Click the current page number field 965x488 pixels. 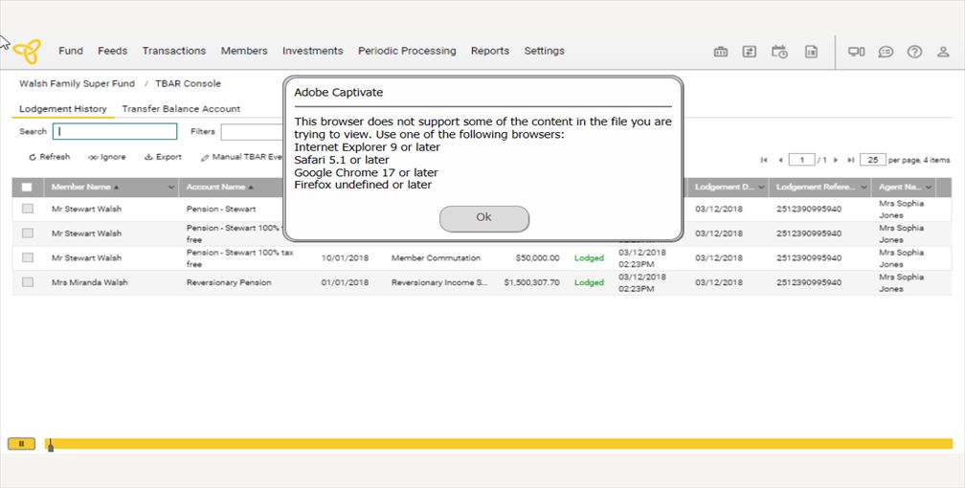click(802, 160)
